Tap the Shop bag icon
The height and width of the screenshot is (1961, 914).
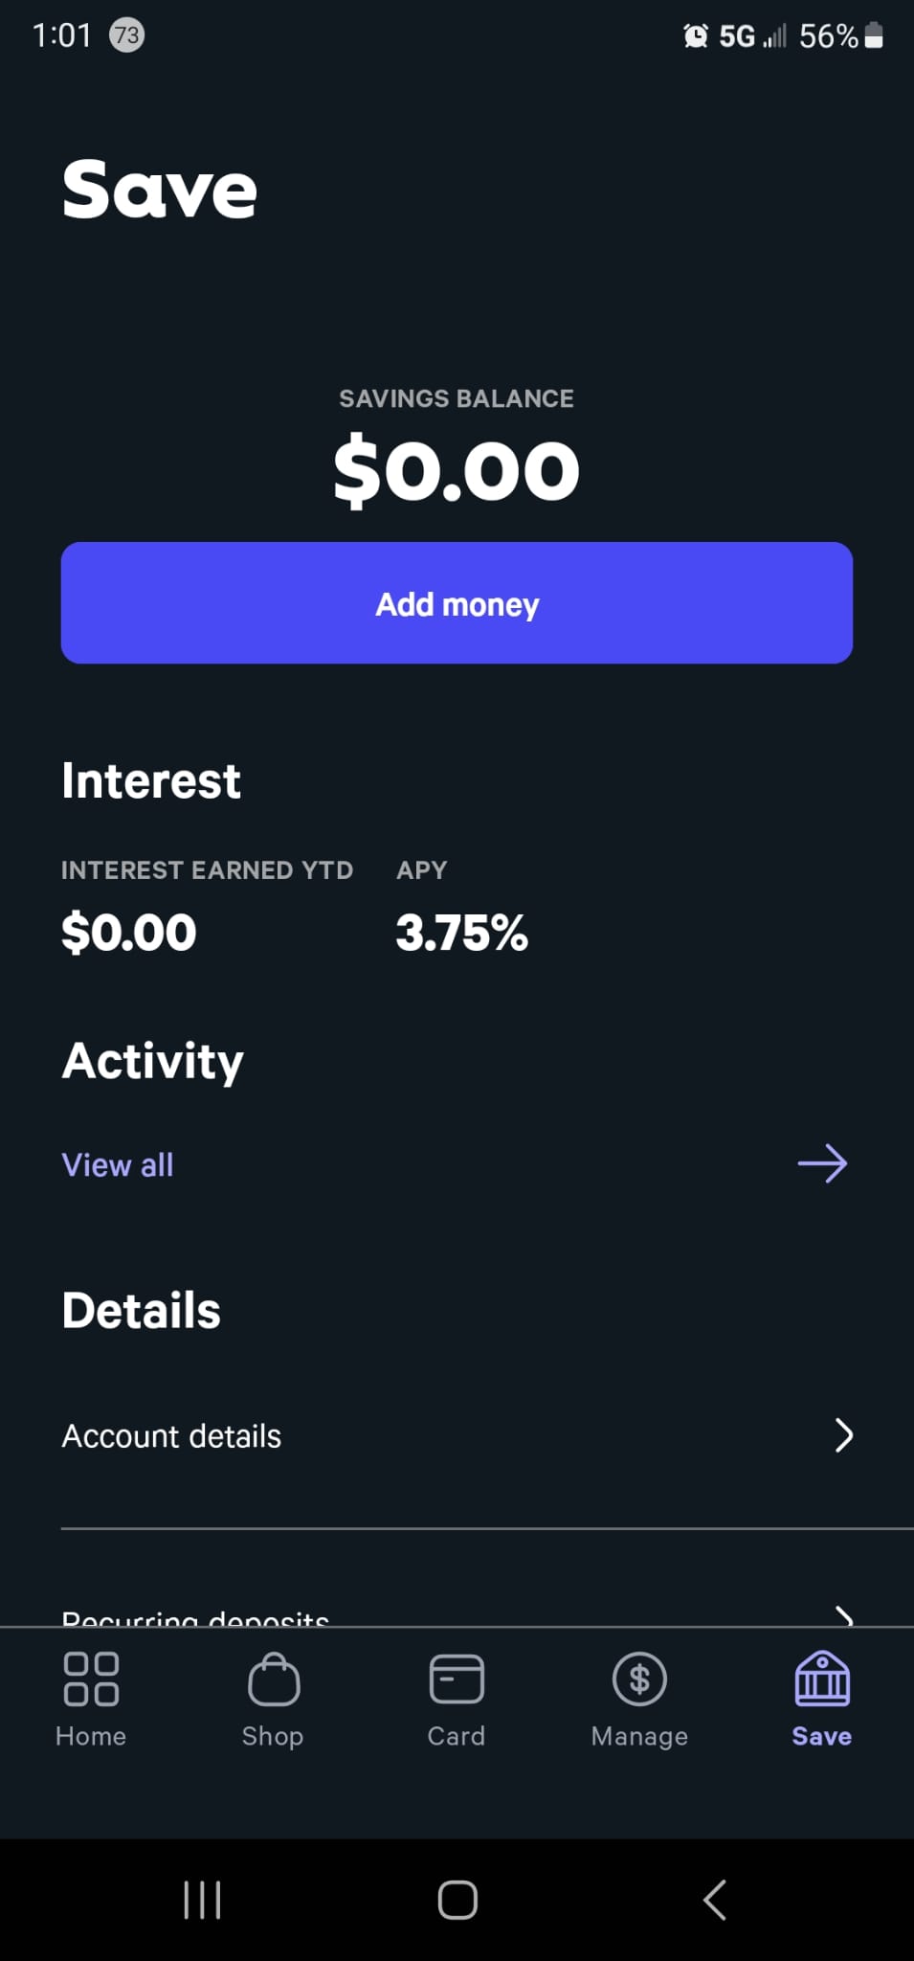[x=274, y=1679]
